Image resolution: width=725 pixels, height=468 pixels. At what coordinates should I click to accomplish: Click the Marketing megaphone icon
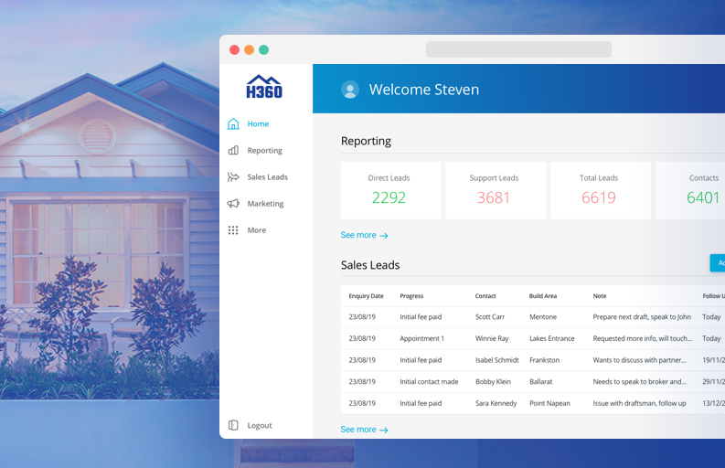point(233,204)
